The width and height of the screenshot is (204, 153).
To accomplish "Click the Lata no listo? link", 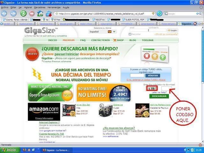I will [159, 92].
